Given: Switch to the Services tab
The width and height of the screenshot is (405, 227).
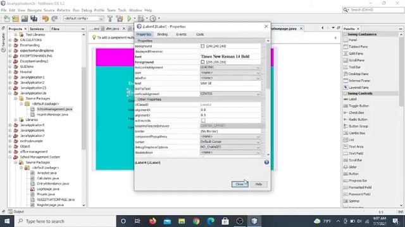Looking at the screenshot, I should click(37, 29).
